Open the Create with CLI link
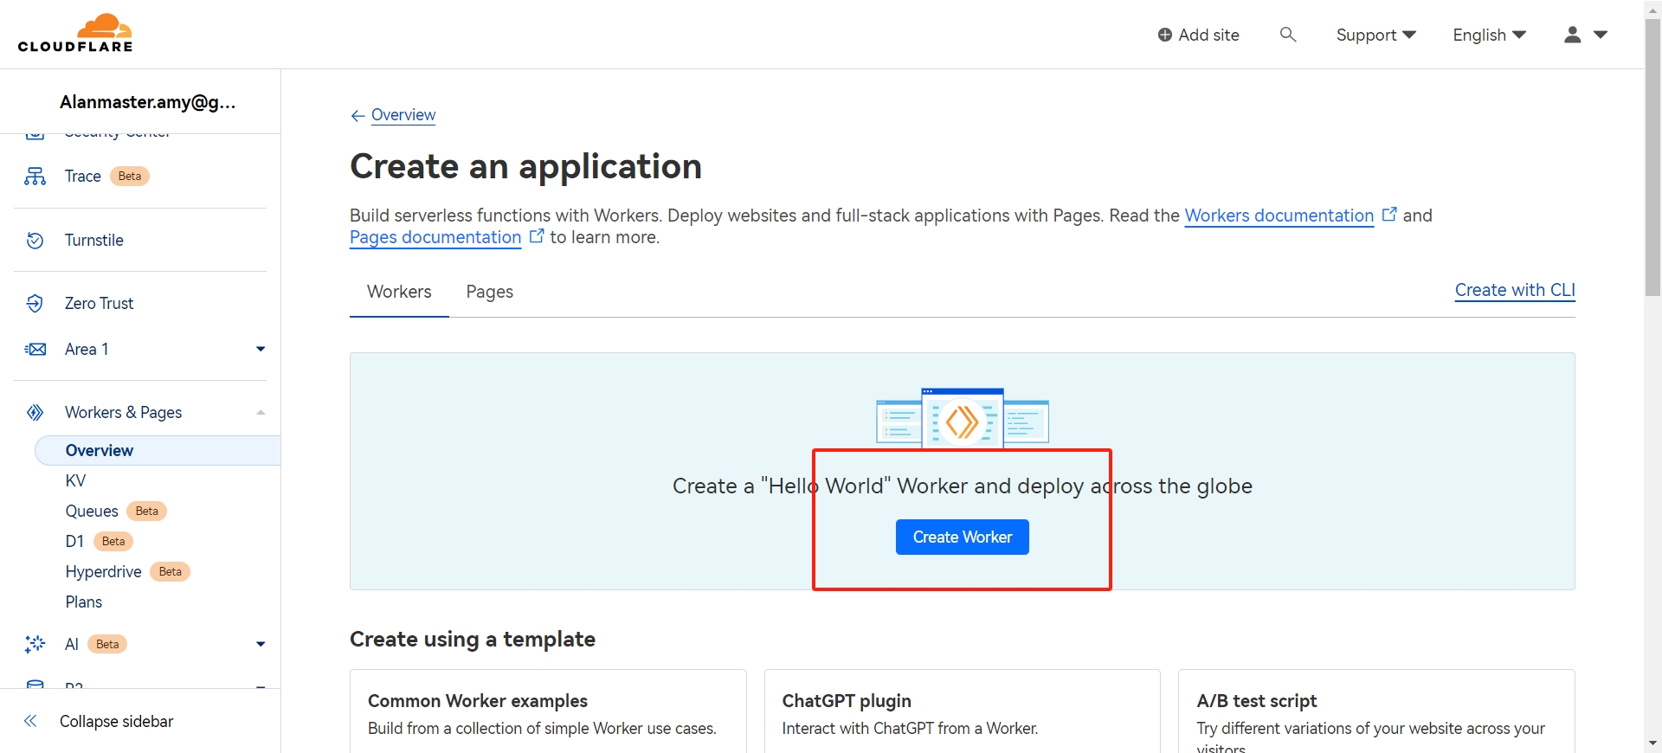 point(1514,290)
